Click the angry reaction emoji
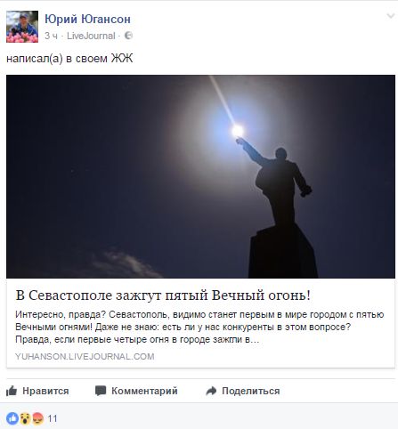The image size is (398, 429). click(x=38, y=418)
